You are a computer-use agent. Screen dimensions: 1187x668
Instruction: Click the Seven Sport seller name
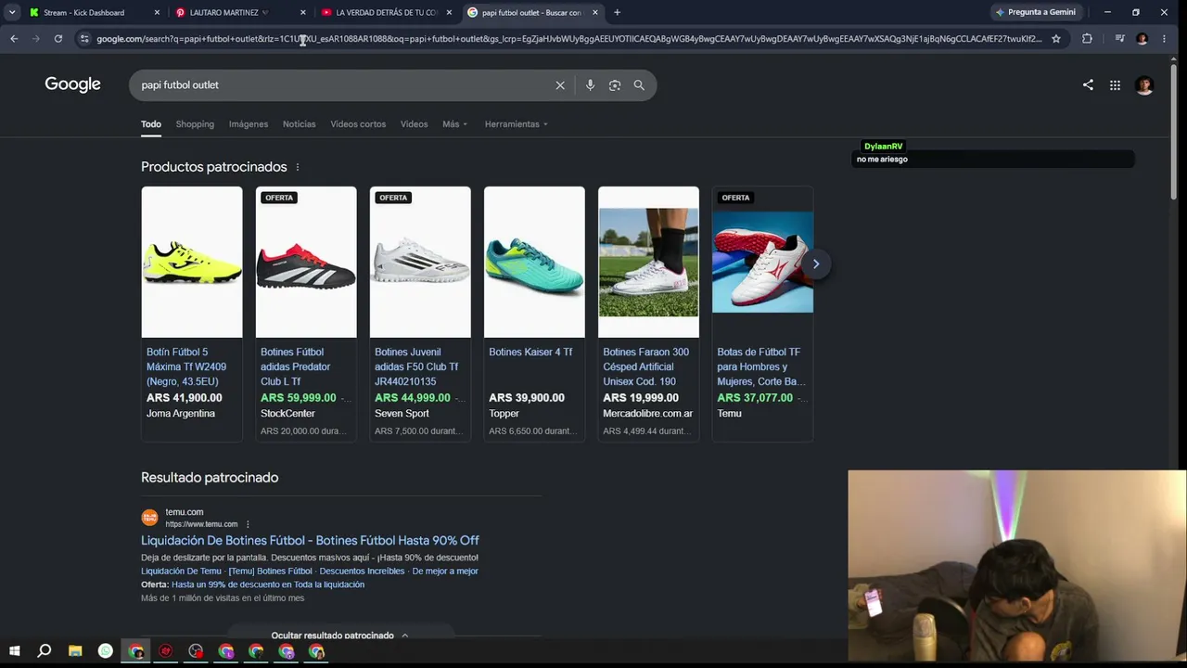(x=402, y=414)
